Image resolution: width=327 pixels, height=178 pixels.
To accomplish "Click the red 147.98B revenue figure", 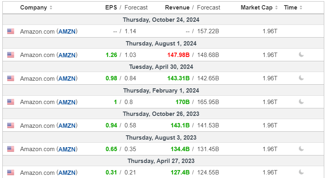I will 178,55.
